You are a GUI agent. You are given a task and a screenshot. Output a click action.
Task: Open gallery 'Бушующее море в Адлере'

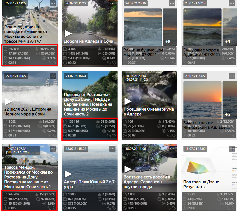point(202,52)
